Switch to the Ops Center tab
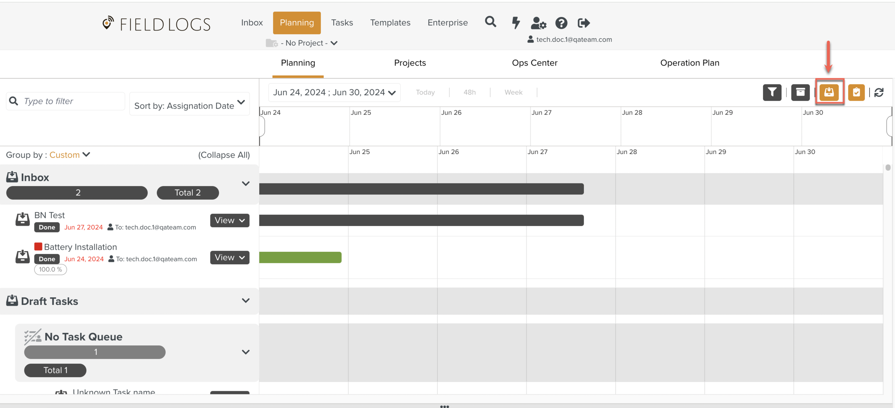895x408 pixels. 534,63
